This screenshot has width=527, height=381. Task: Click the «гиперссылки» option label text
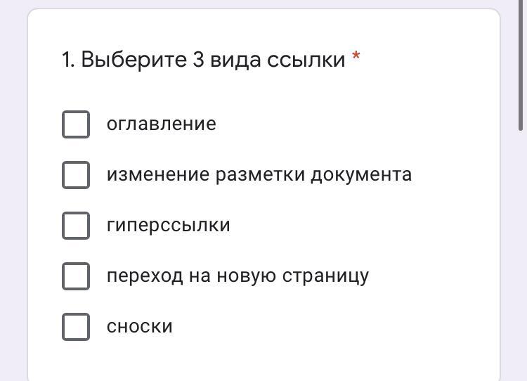pyautogui.click(x=168, y=226)
